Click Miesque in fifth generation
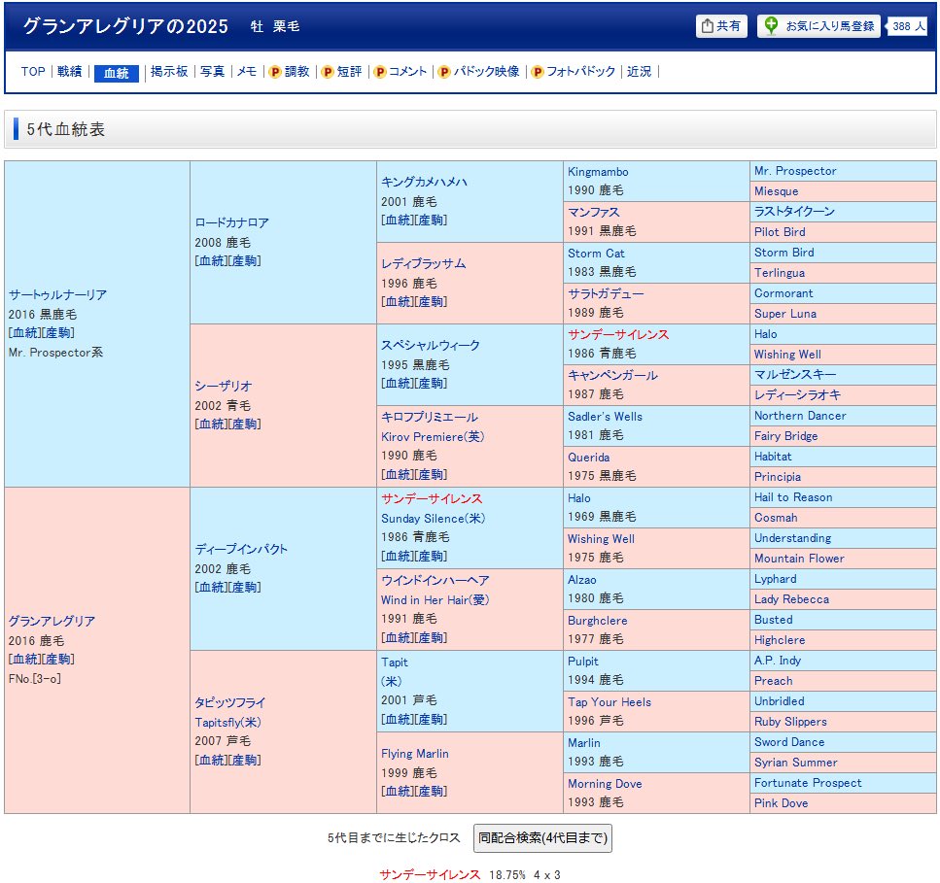This screenshot has height=883, width=940. [777, 191]
